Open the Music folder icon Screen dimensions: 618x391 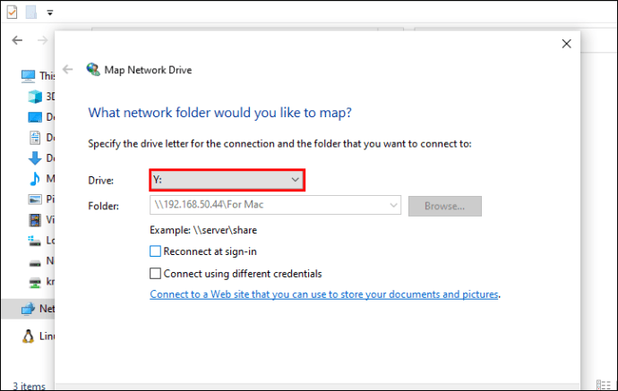pyautogui.click(x=35, y=179)
